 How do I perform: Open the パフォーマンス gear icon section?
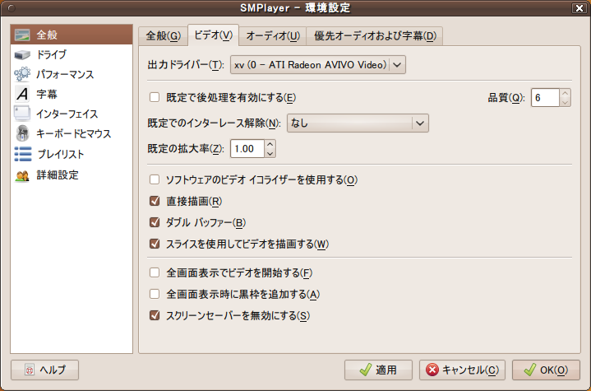22,74
